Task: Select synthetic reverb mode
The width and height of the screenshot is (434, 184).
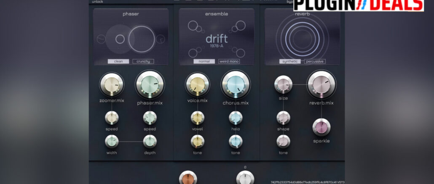Action: (290, 61)
